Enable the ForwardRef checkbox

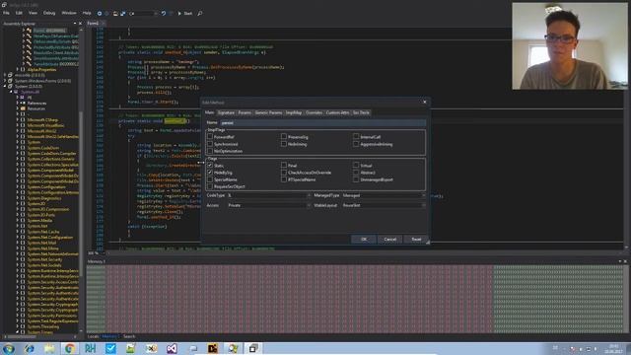[210, 137]
